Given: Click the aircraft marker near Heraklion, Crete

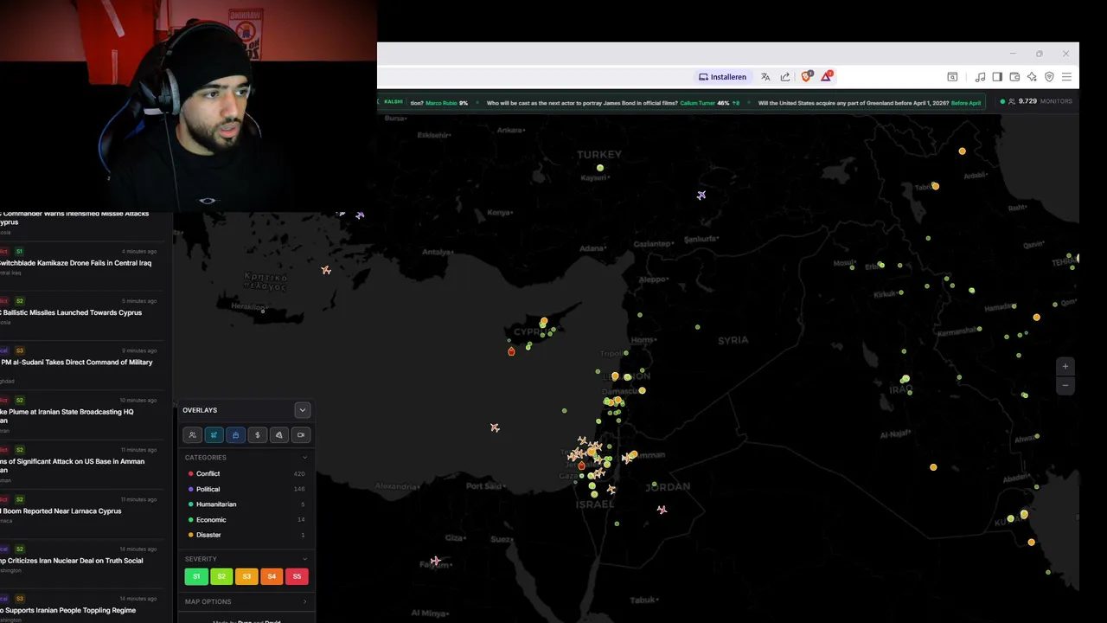Looking at the screenshot, I should coord(326,270).
